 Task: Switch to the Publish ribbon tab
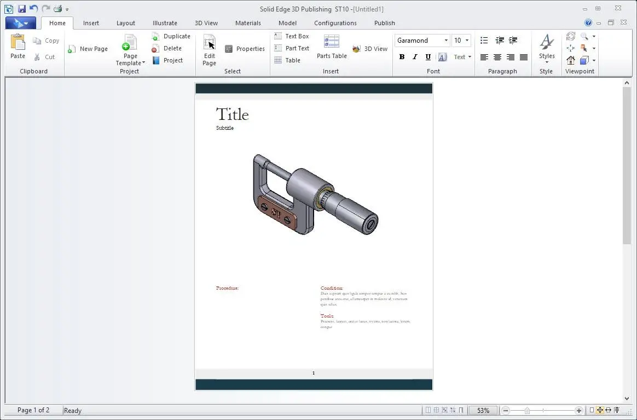384,23
